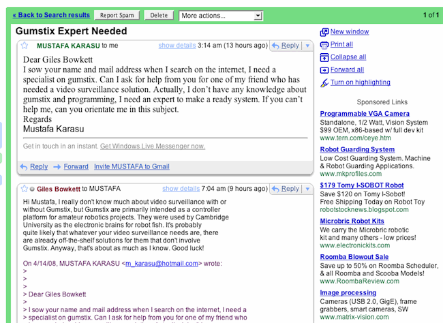This screenshot has width=443, height=323.
Task: Click the 1 of 1 counter
Action: pyautogui.click(x=431, y=15)
